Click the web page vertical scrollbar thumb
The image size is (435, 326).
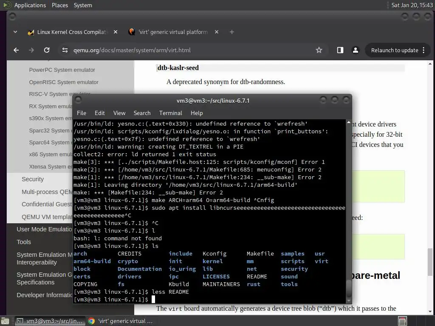click(x=430, y=262)
